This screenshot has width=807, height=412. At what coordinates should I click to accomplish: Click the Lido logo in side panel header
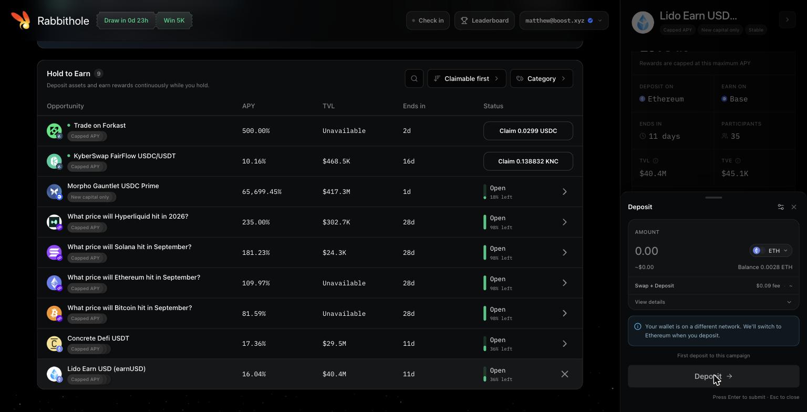point(643,22)
